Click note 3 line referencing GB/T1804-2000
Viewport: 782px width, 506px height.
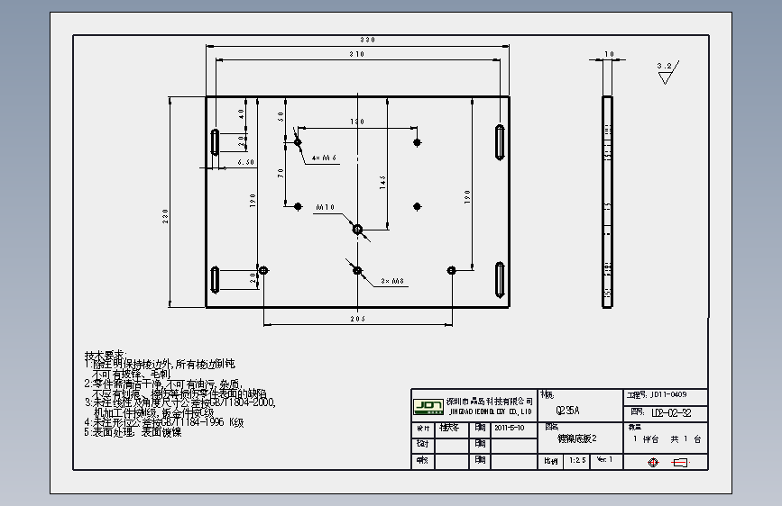tap(180, 402)
